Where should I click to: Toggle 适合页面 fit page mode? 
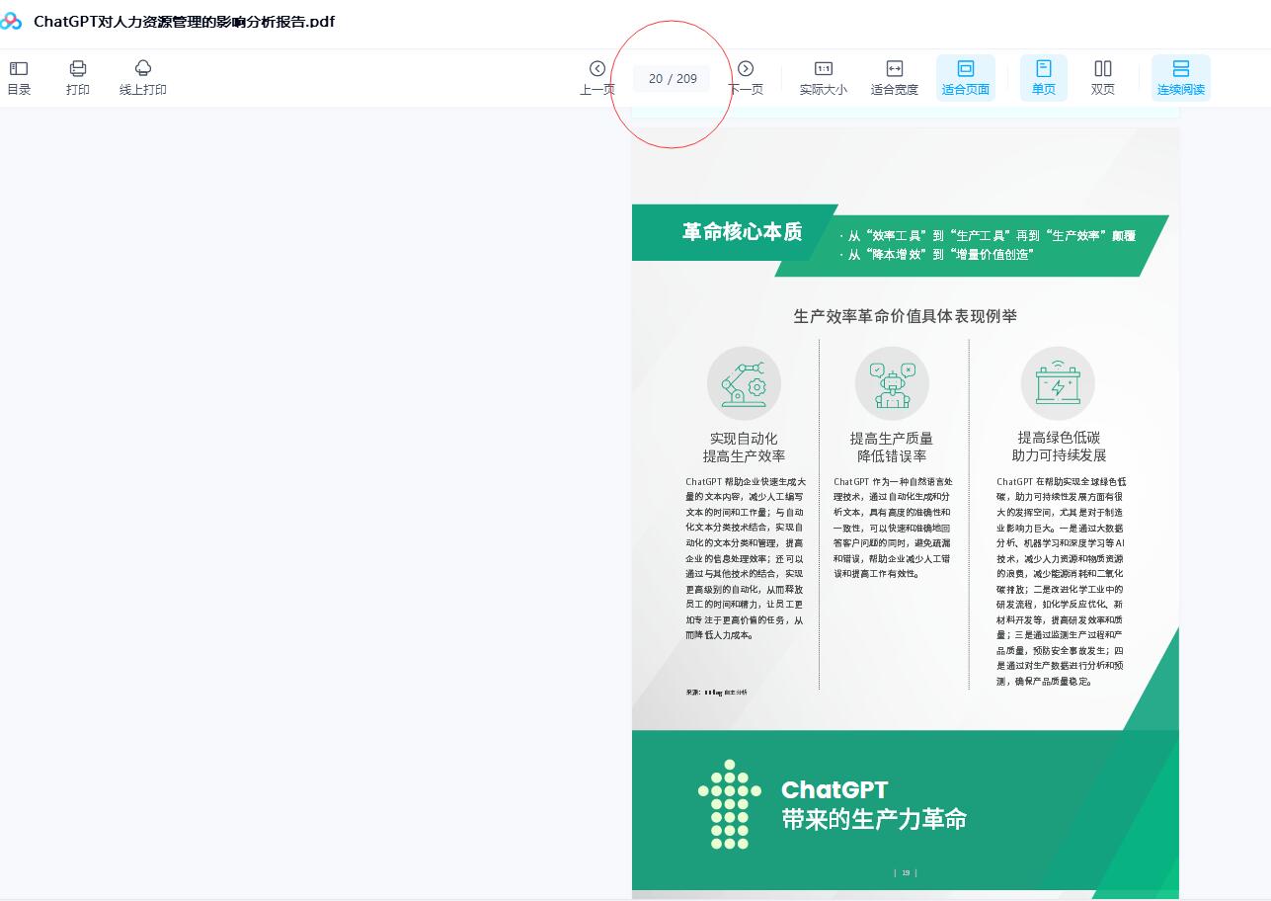tap(965, 78)
